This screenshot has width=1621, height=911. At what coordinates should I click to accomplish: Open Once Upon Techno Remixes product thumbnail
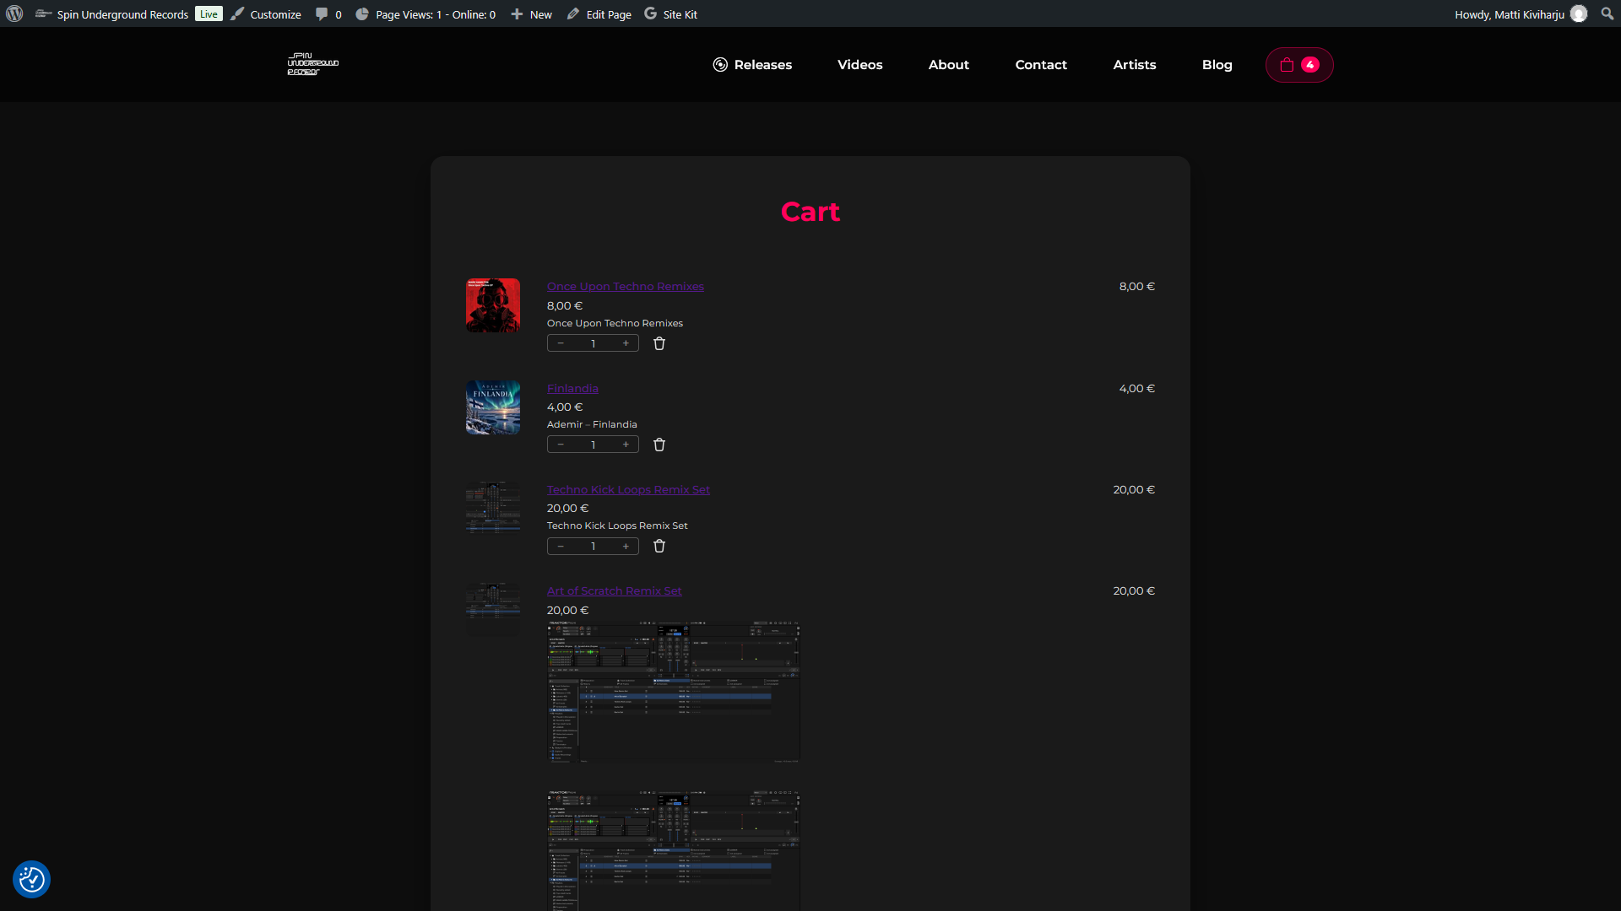click(x=493, y=305)
